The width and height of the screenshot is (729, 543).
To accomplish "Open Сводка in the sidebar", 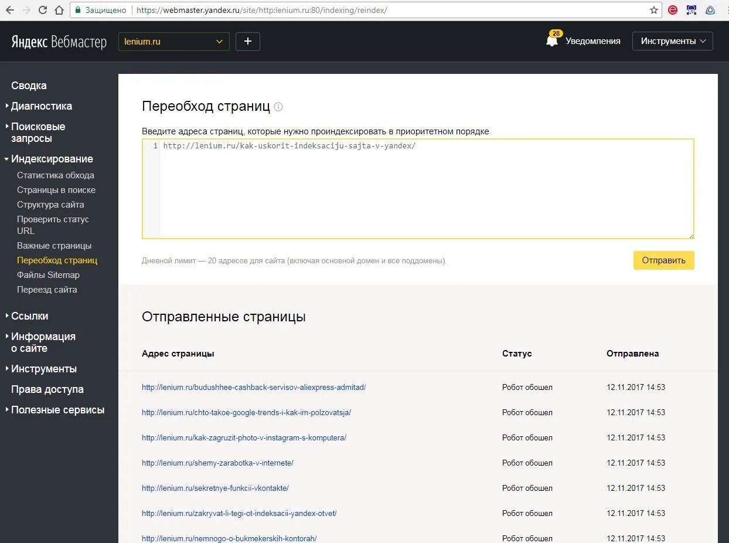I will pyautogui.click(x=29, y=86).
